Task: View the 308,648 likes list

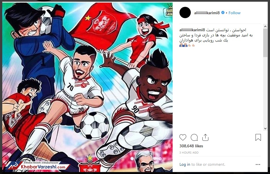Action: [x=191, y=146]
